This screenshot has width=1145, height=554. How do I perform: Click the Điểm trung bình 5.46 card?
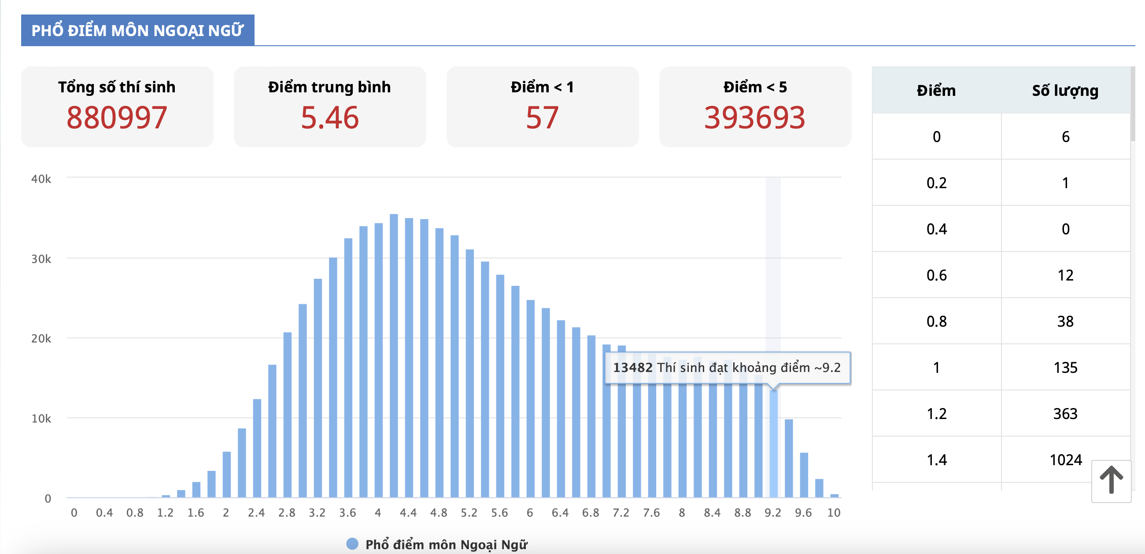coord(329,106)
